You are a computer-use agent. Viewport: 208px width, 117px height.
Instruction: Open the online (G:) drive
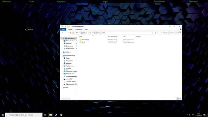tap(69, 79)
